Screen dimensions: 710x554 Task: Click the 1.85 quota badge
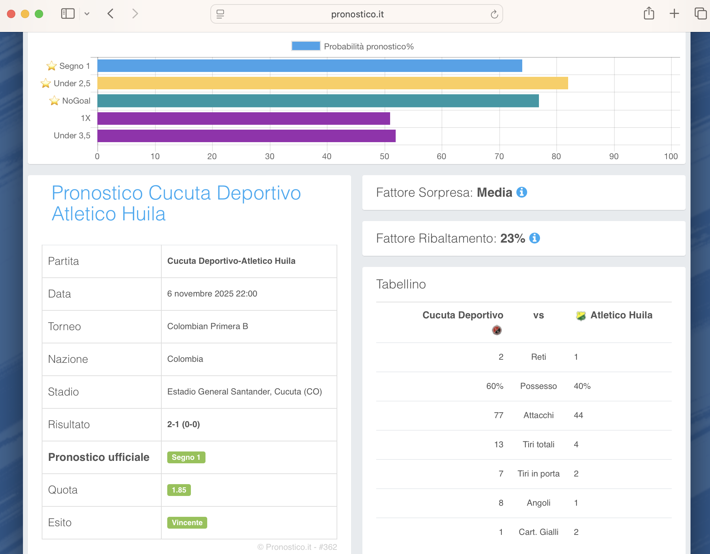pos(179,490)
